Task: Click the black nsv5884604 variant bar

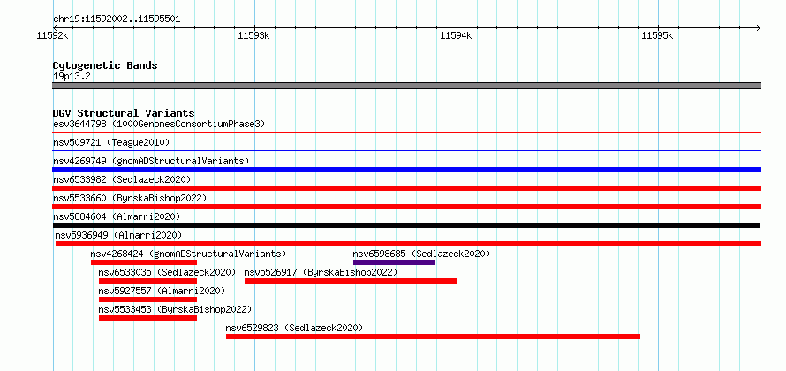Action: click(406, 225)
